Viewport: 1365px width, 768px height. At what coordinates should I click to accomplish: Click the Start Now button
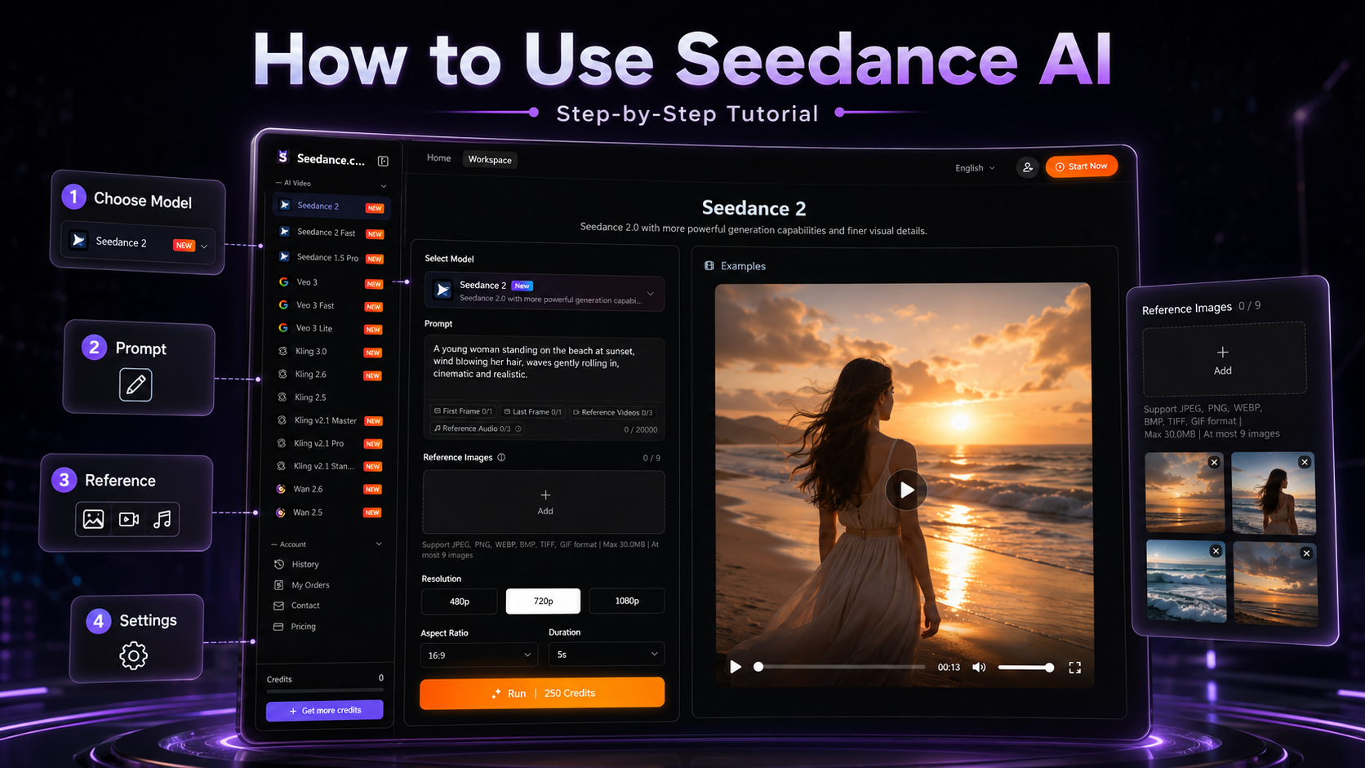click(x=1081, y=166)
